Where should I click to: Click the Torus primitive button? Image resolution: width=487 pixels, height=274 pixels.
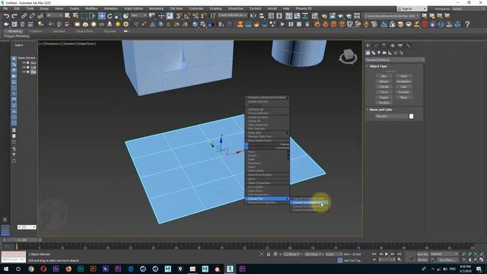coord(384,92)
